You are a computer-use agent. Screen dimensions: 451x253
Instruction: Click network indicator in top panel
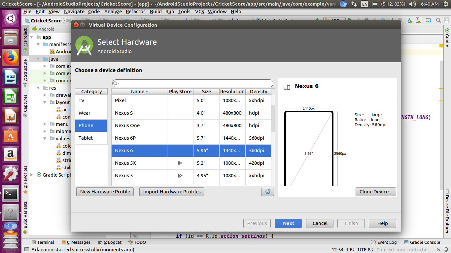354,4
